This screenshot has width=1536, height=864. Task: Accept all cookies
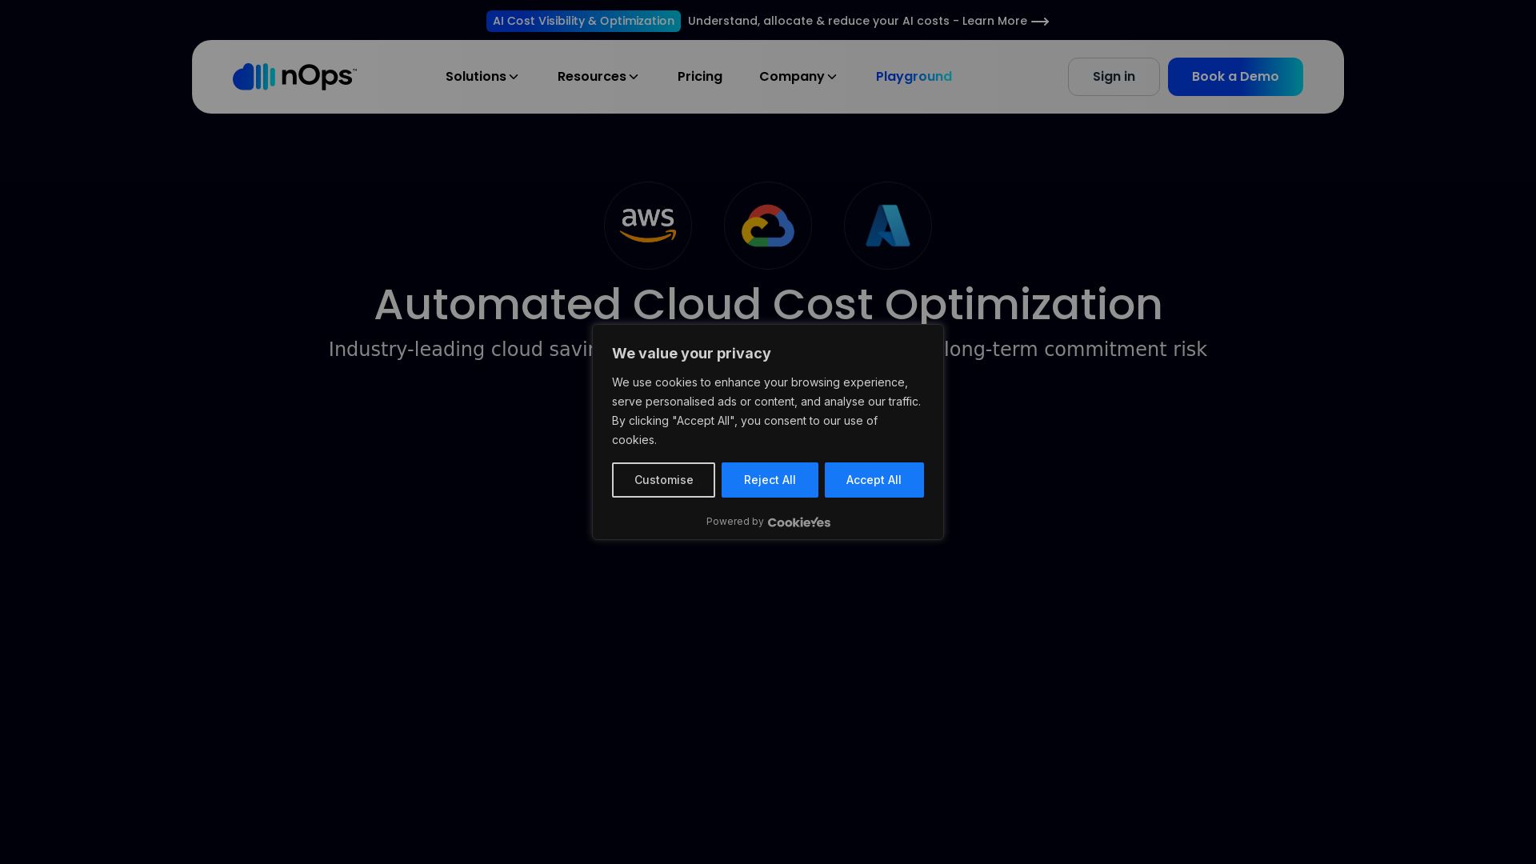874,480
